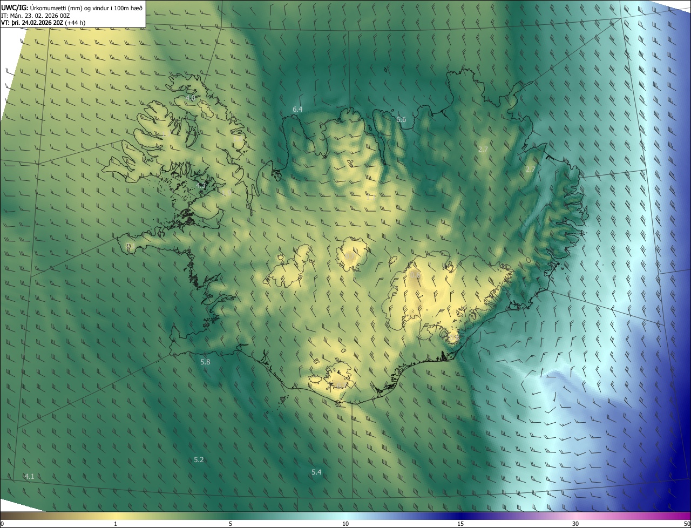Screen dimensions: 691x528
Task: Click the 5.8 precipitation value label
Action: pyautogui.click(x=205, y=362)
